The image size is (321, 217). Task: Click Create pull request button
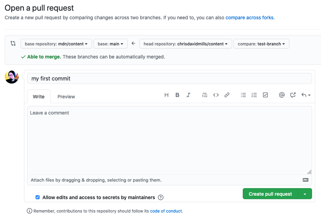click(x=270, y=194)
